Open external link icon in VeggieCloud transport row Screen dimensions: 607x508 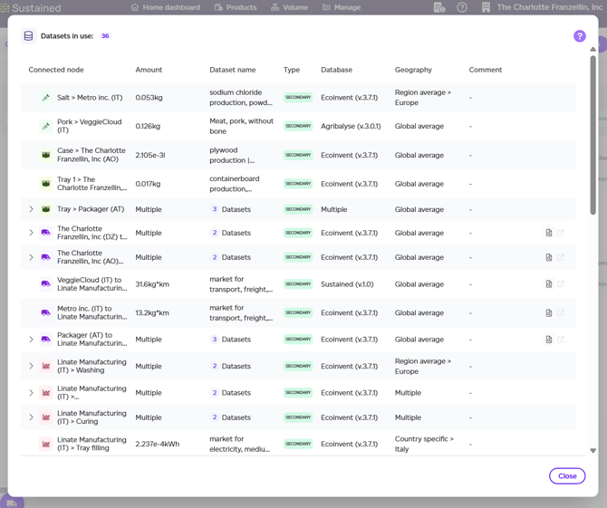(x=560, y=284)
